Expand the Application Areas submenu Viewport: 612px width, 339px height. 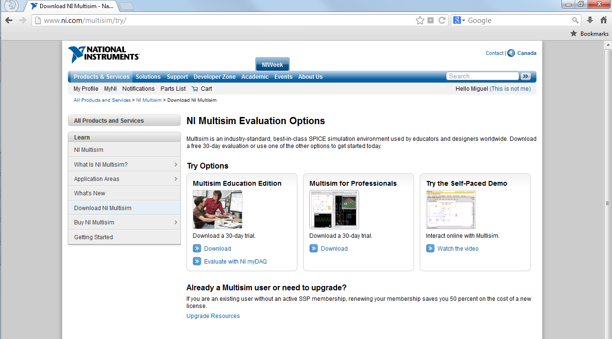coord(176,179)
